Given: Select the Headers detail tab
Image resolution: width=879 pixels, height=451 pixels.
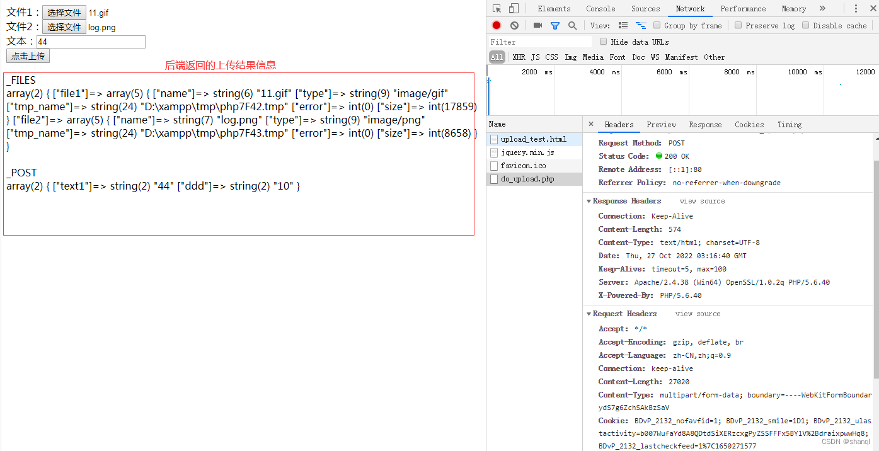Looking at the screenshot, I should tap(619, 125).
